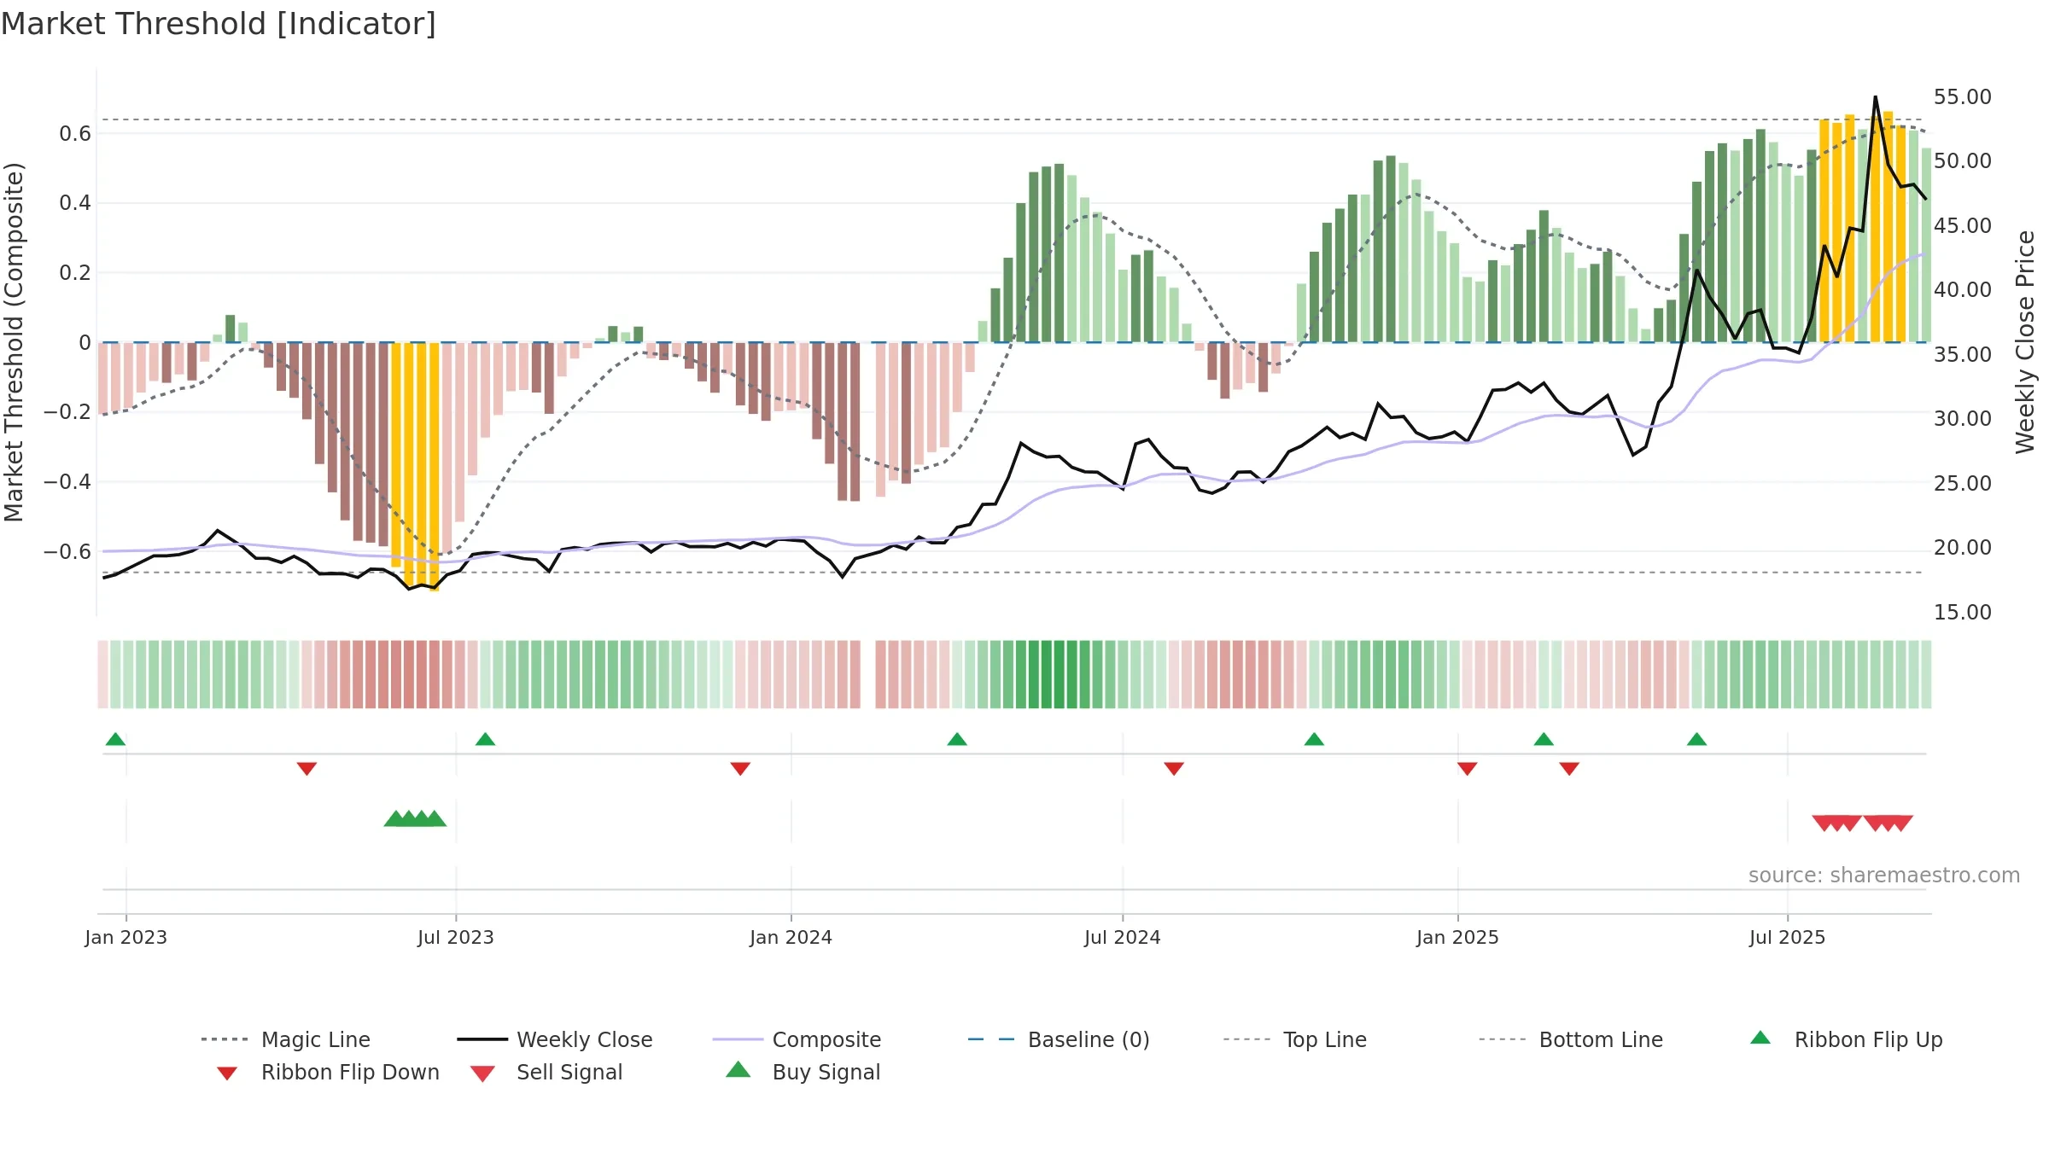Click the −0.2 tick on the left axis
Image resolution: width=2049 pixels, height=1152 pixels.
67,412
